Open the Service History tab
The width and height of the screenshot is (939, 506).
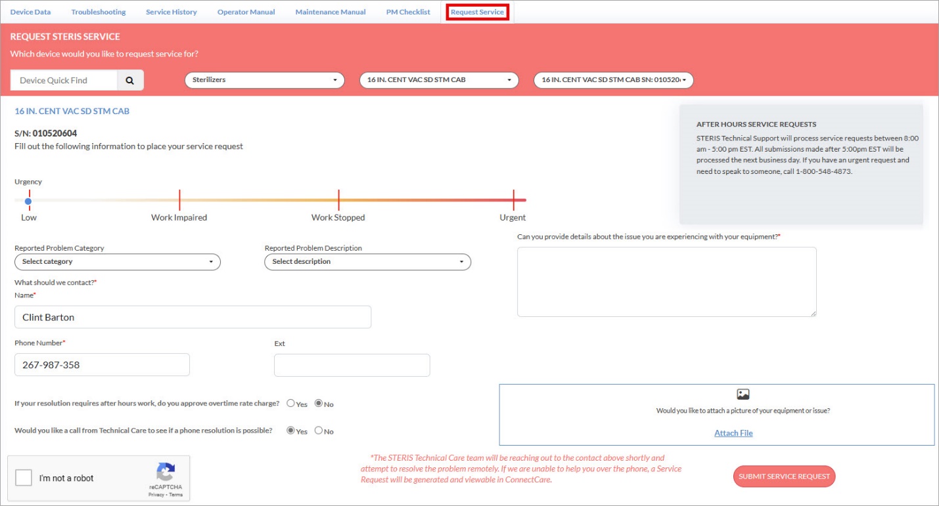(x=172, y=12)
